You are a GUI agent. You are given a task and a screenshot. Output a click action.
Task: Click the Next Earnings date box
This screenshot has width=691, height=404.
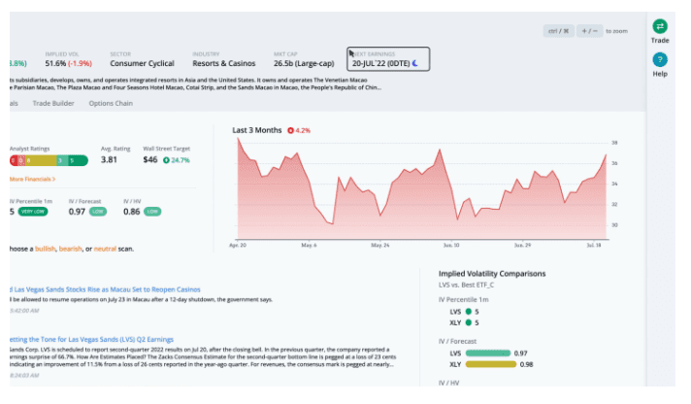point(387,58)
